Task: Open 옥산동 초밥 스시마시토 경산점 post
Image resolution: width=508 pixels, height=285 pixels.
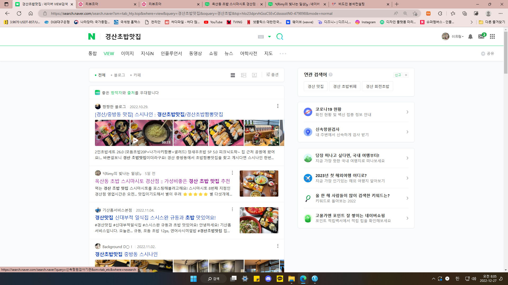Action: (162, 181)
